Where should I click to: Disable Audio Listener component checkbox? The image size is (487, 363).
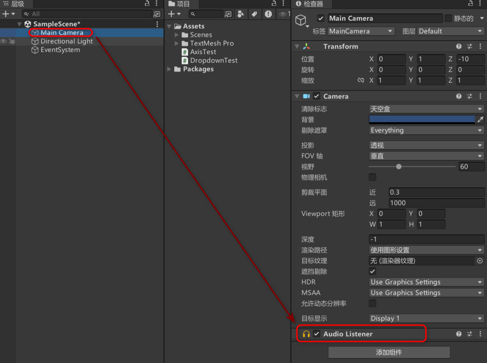317,334
